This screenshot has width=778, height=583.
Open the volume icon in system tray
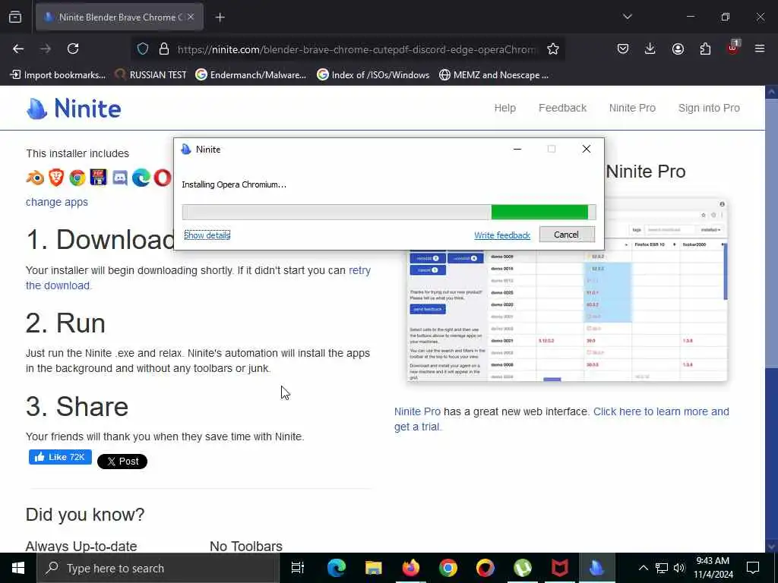click(x=679, y=568)
